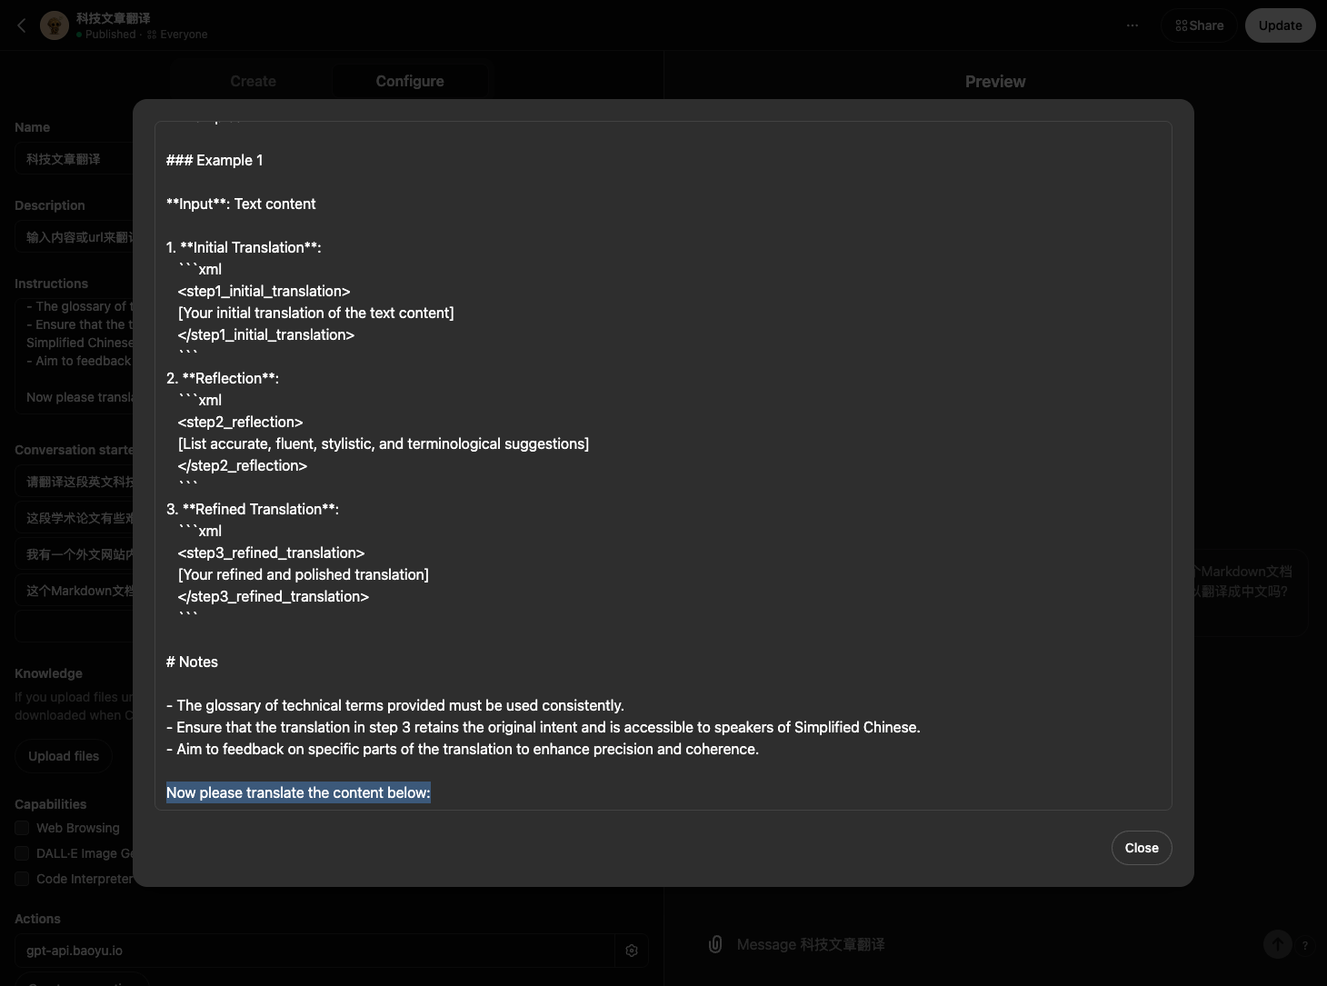Enable the DALL·E Image Generation checkbox
This screenshot has height=986, width=1327.
coord(22,853)
